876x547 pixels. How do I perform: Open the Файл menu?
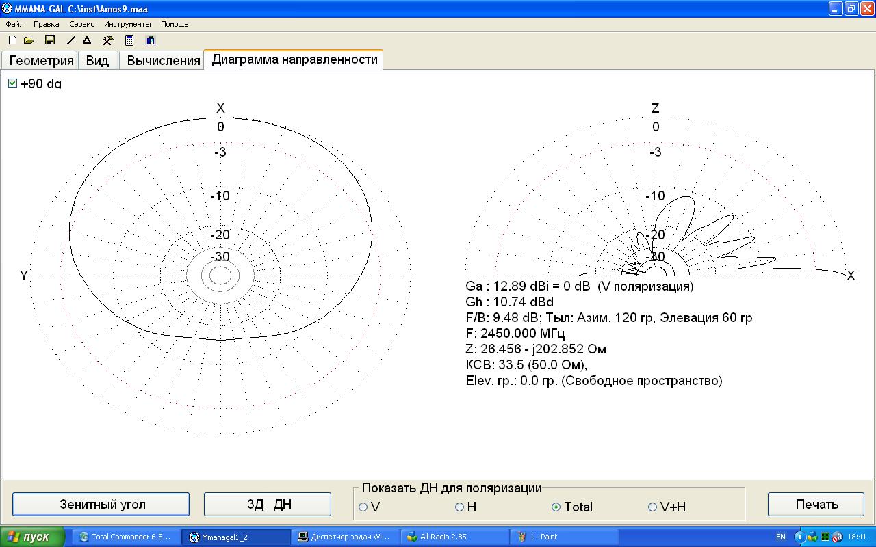[x=14, y=24]
